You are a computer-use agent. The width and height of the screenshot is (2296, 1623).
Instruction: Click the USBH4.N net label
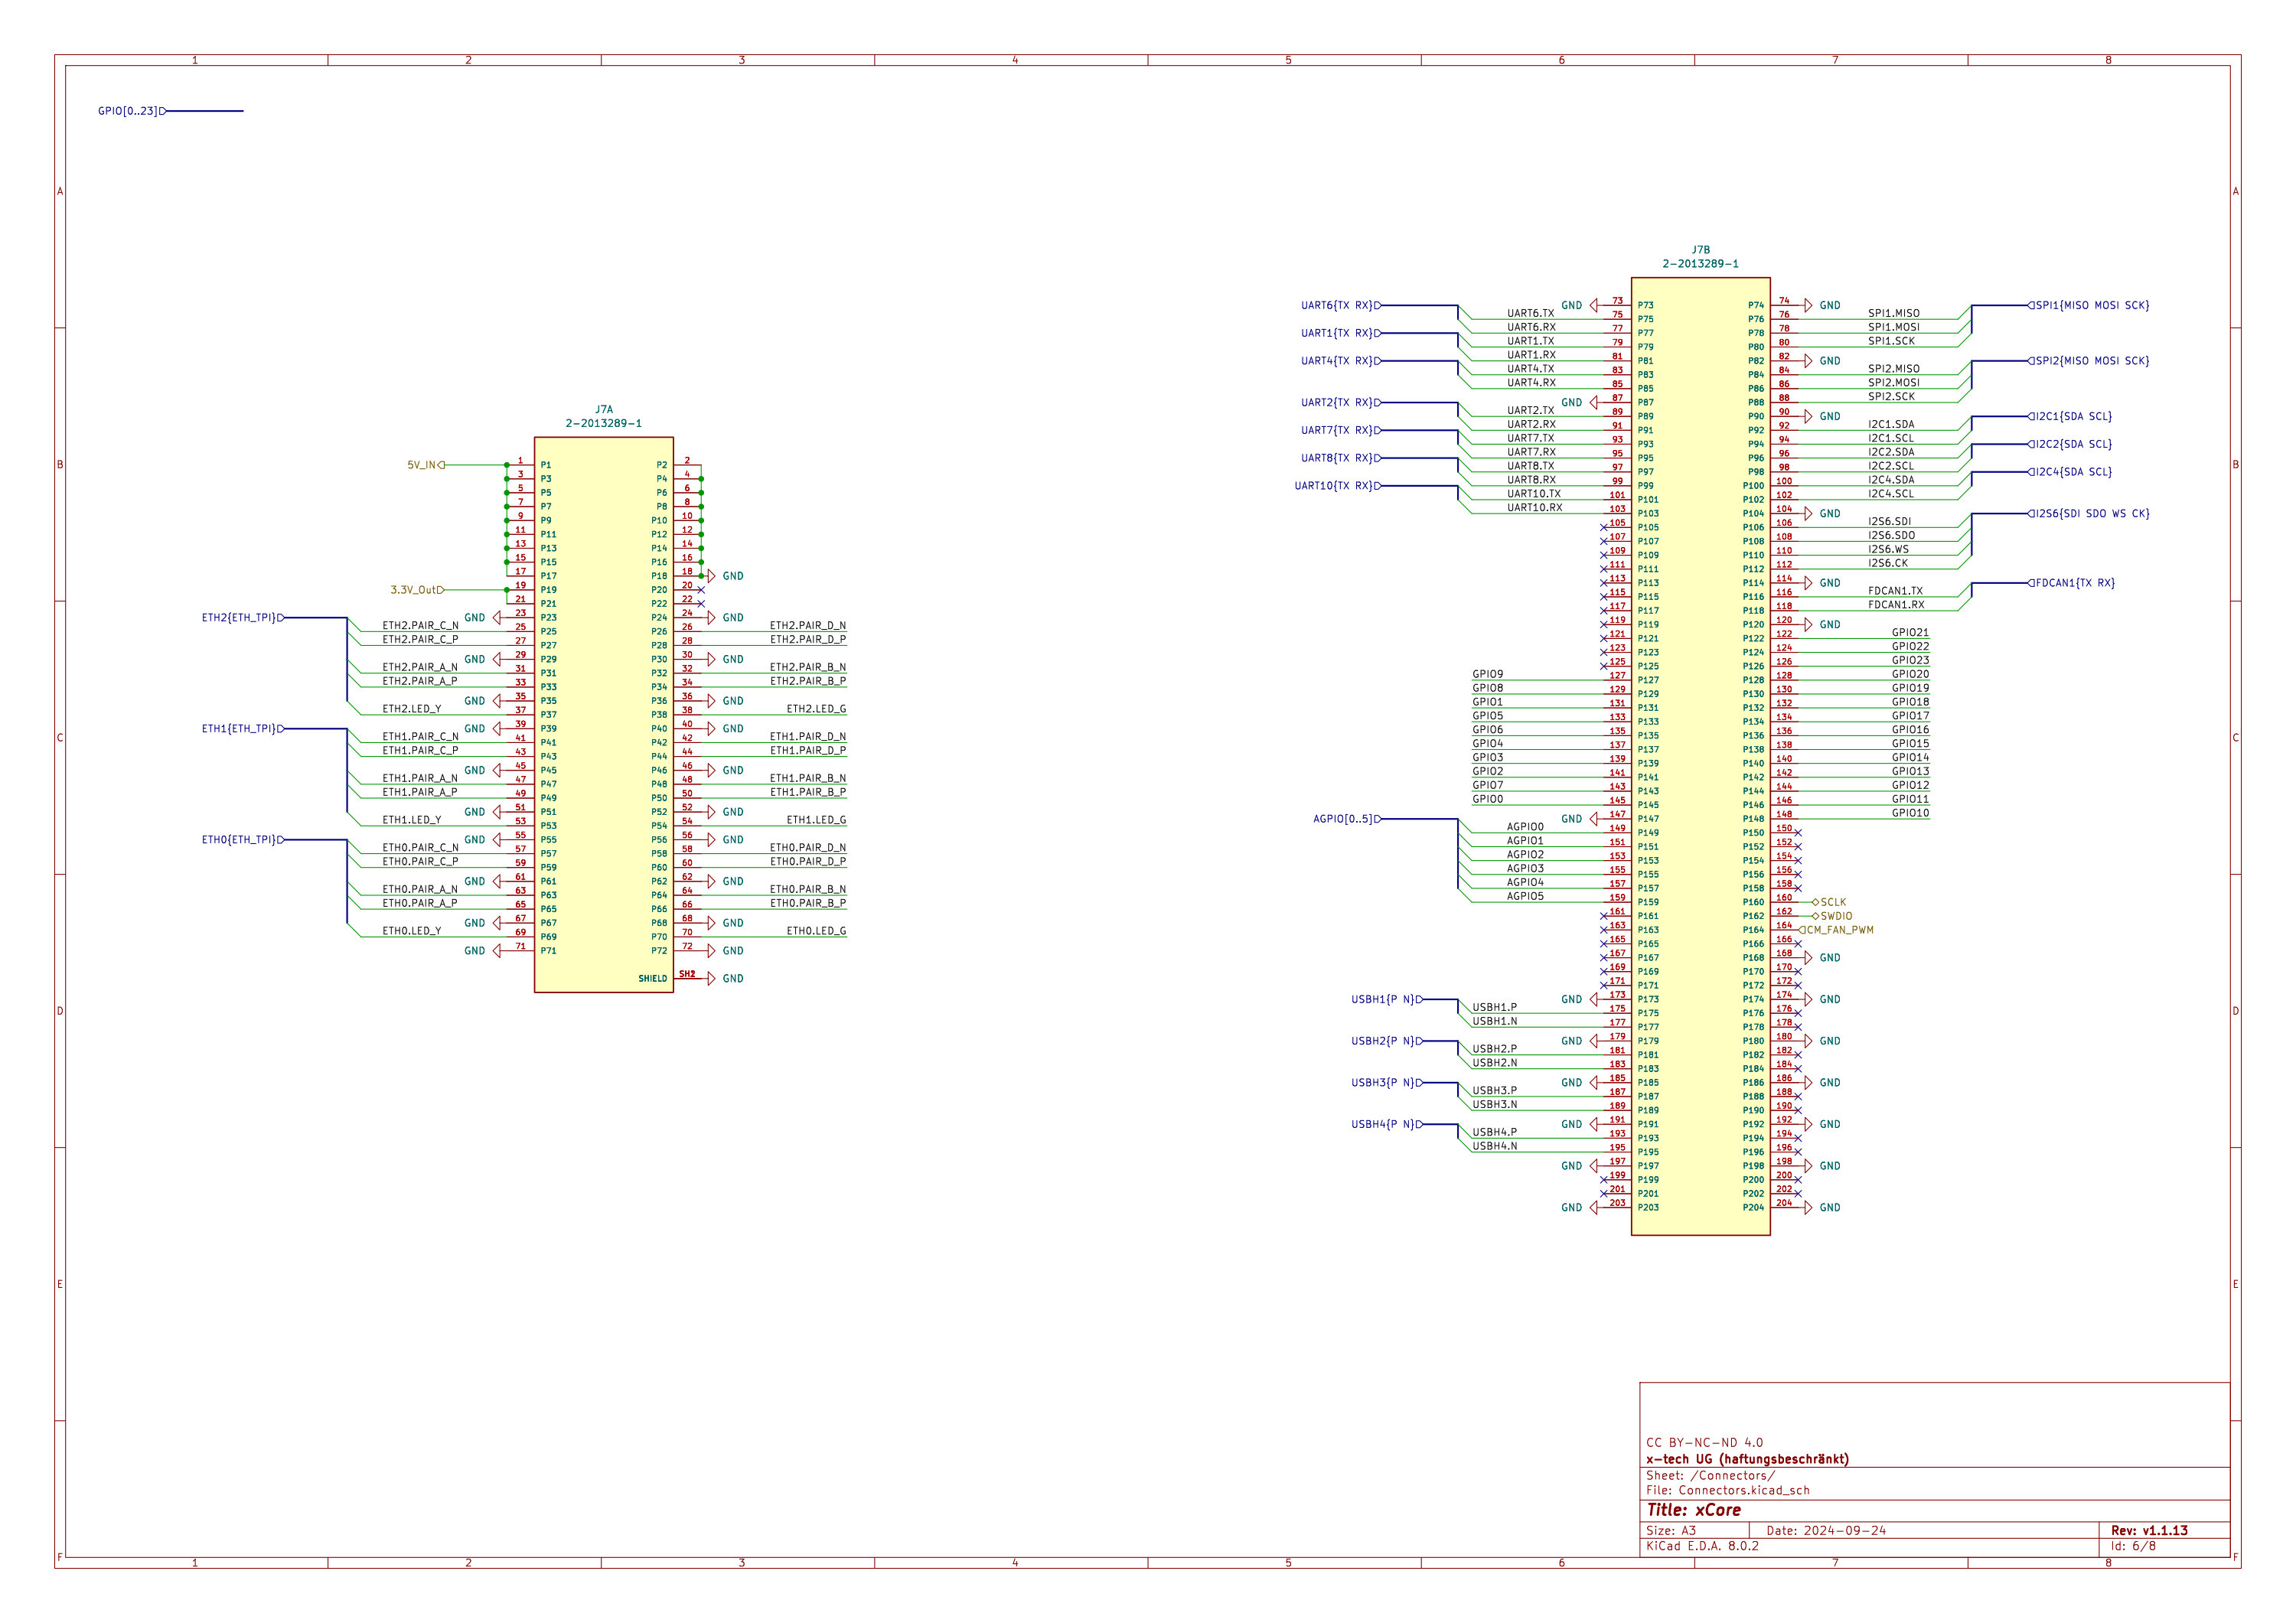[1494, 1146]
